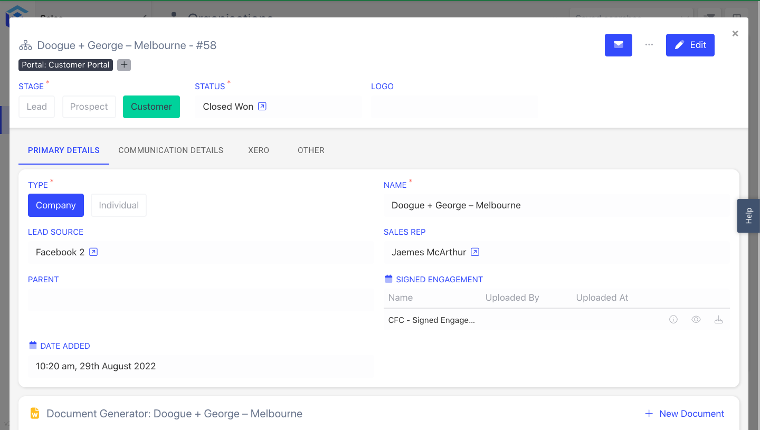Select the Customer stage
This screenshot has width=760, height=430.
pos(151,107)
